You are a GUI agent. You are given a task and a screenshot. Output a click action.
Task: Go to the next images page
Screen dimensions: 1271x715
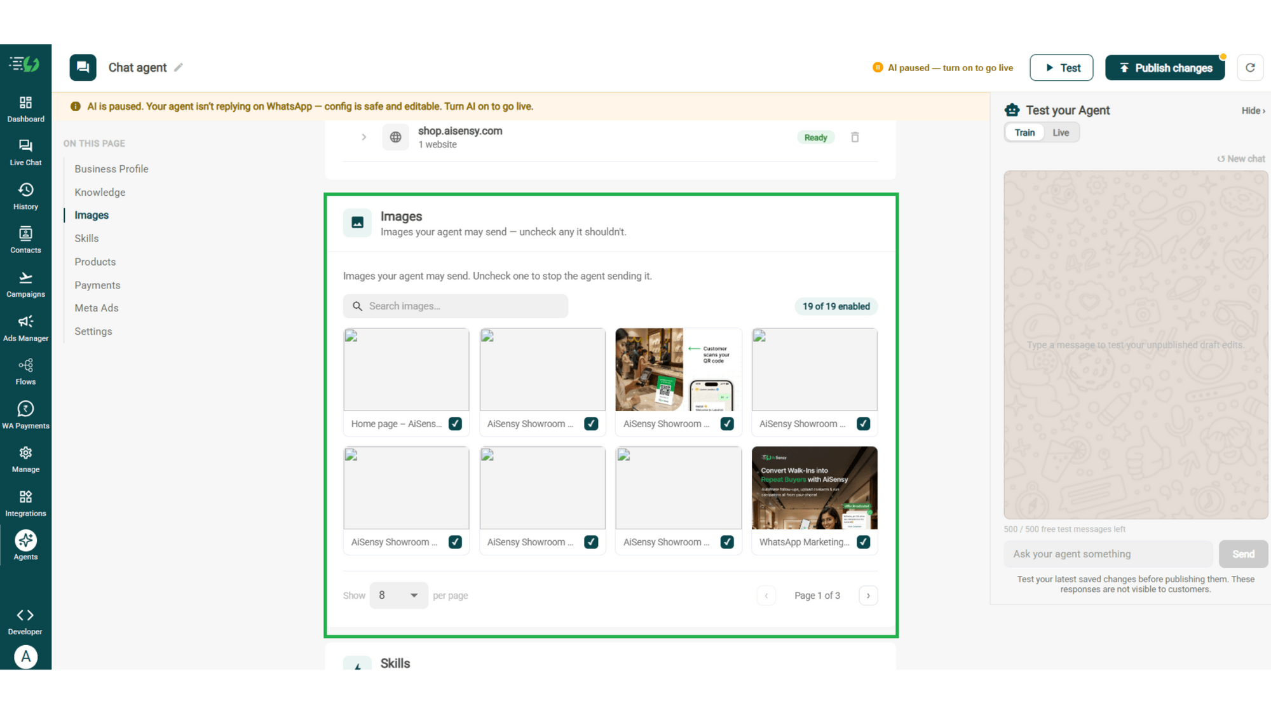tap(868, 596)
